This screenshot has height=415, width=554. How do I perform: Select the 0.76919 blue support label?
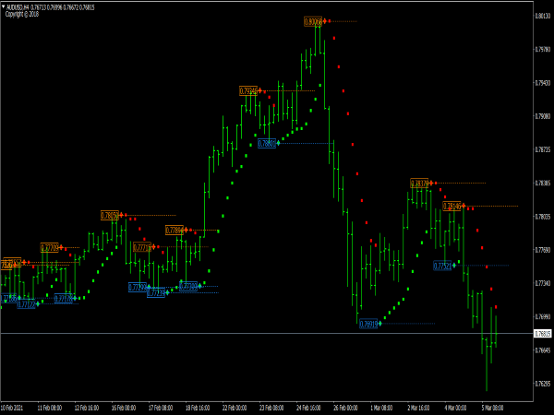pos(368,324)
